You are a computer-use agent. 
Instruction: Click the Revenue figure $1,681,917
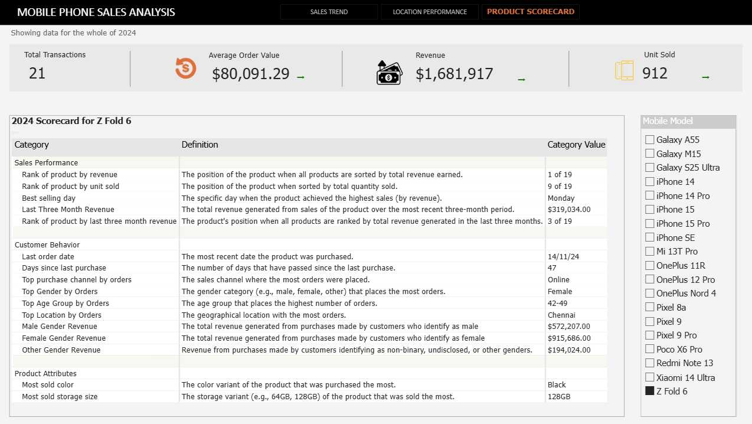point(455,74)
